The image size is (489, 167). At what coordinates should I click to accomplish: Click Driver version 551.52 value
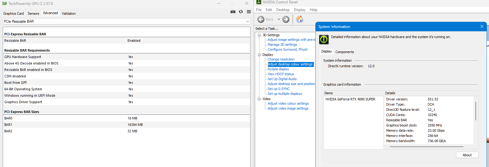pyautogui.click(x=433, y=99)
